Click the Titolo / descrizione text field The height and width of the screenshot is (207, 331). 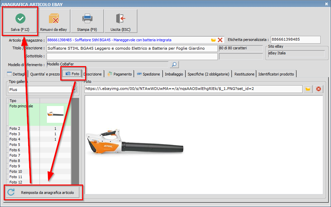132,48
